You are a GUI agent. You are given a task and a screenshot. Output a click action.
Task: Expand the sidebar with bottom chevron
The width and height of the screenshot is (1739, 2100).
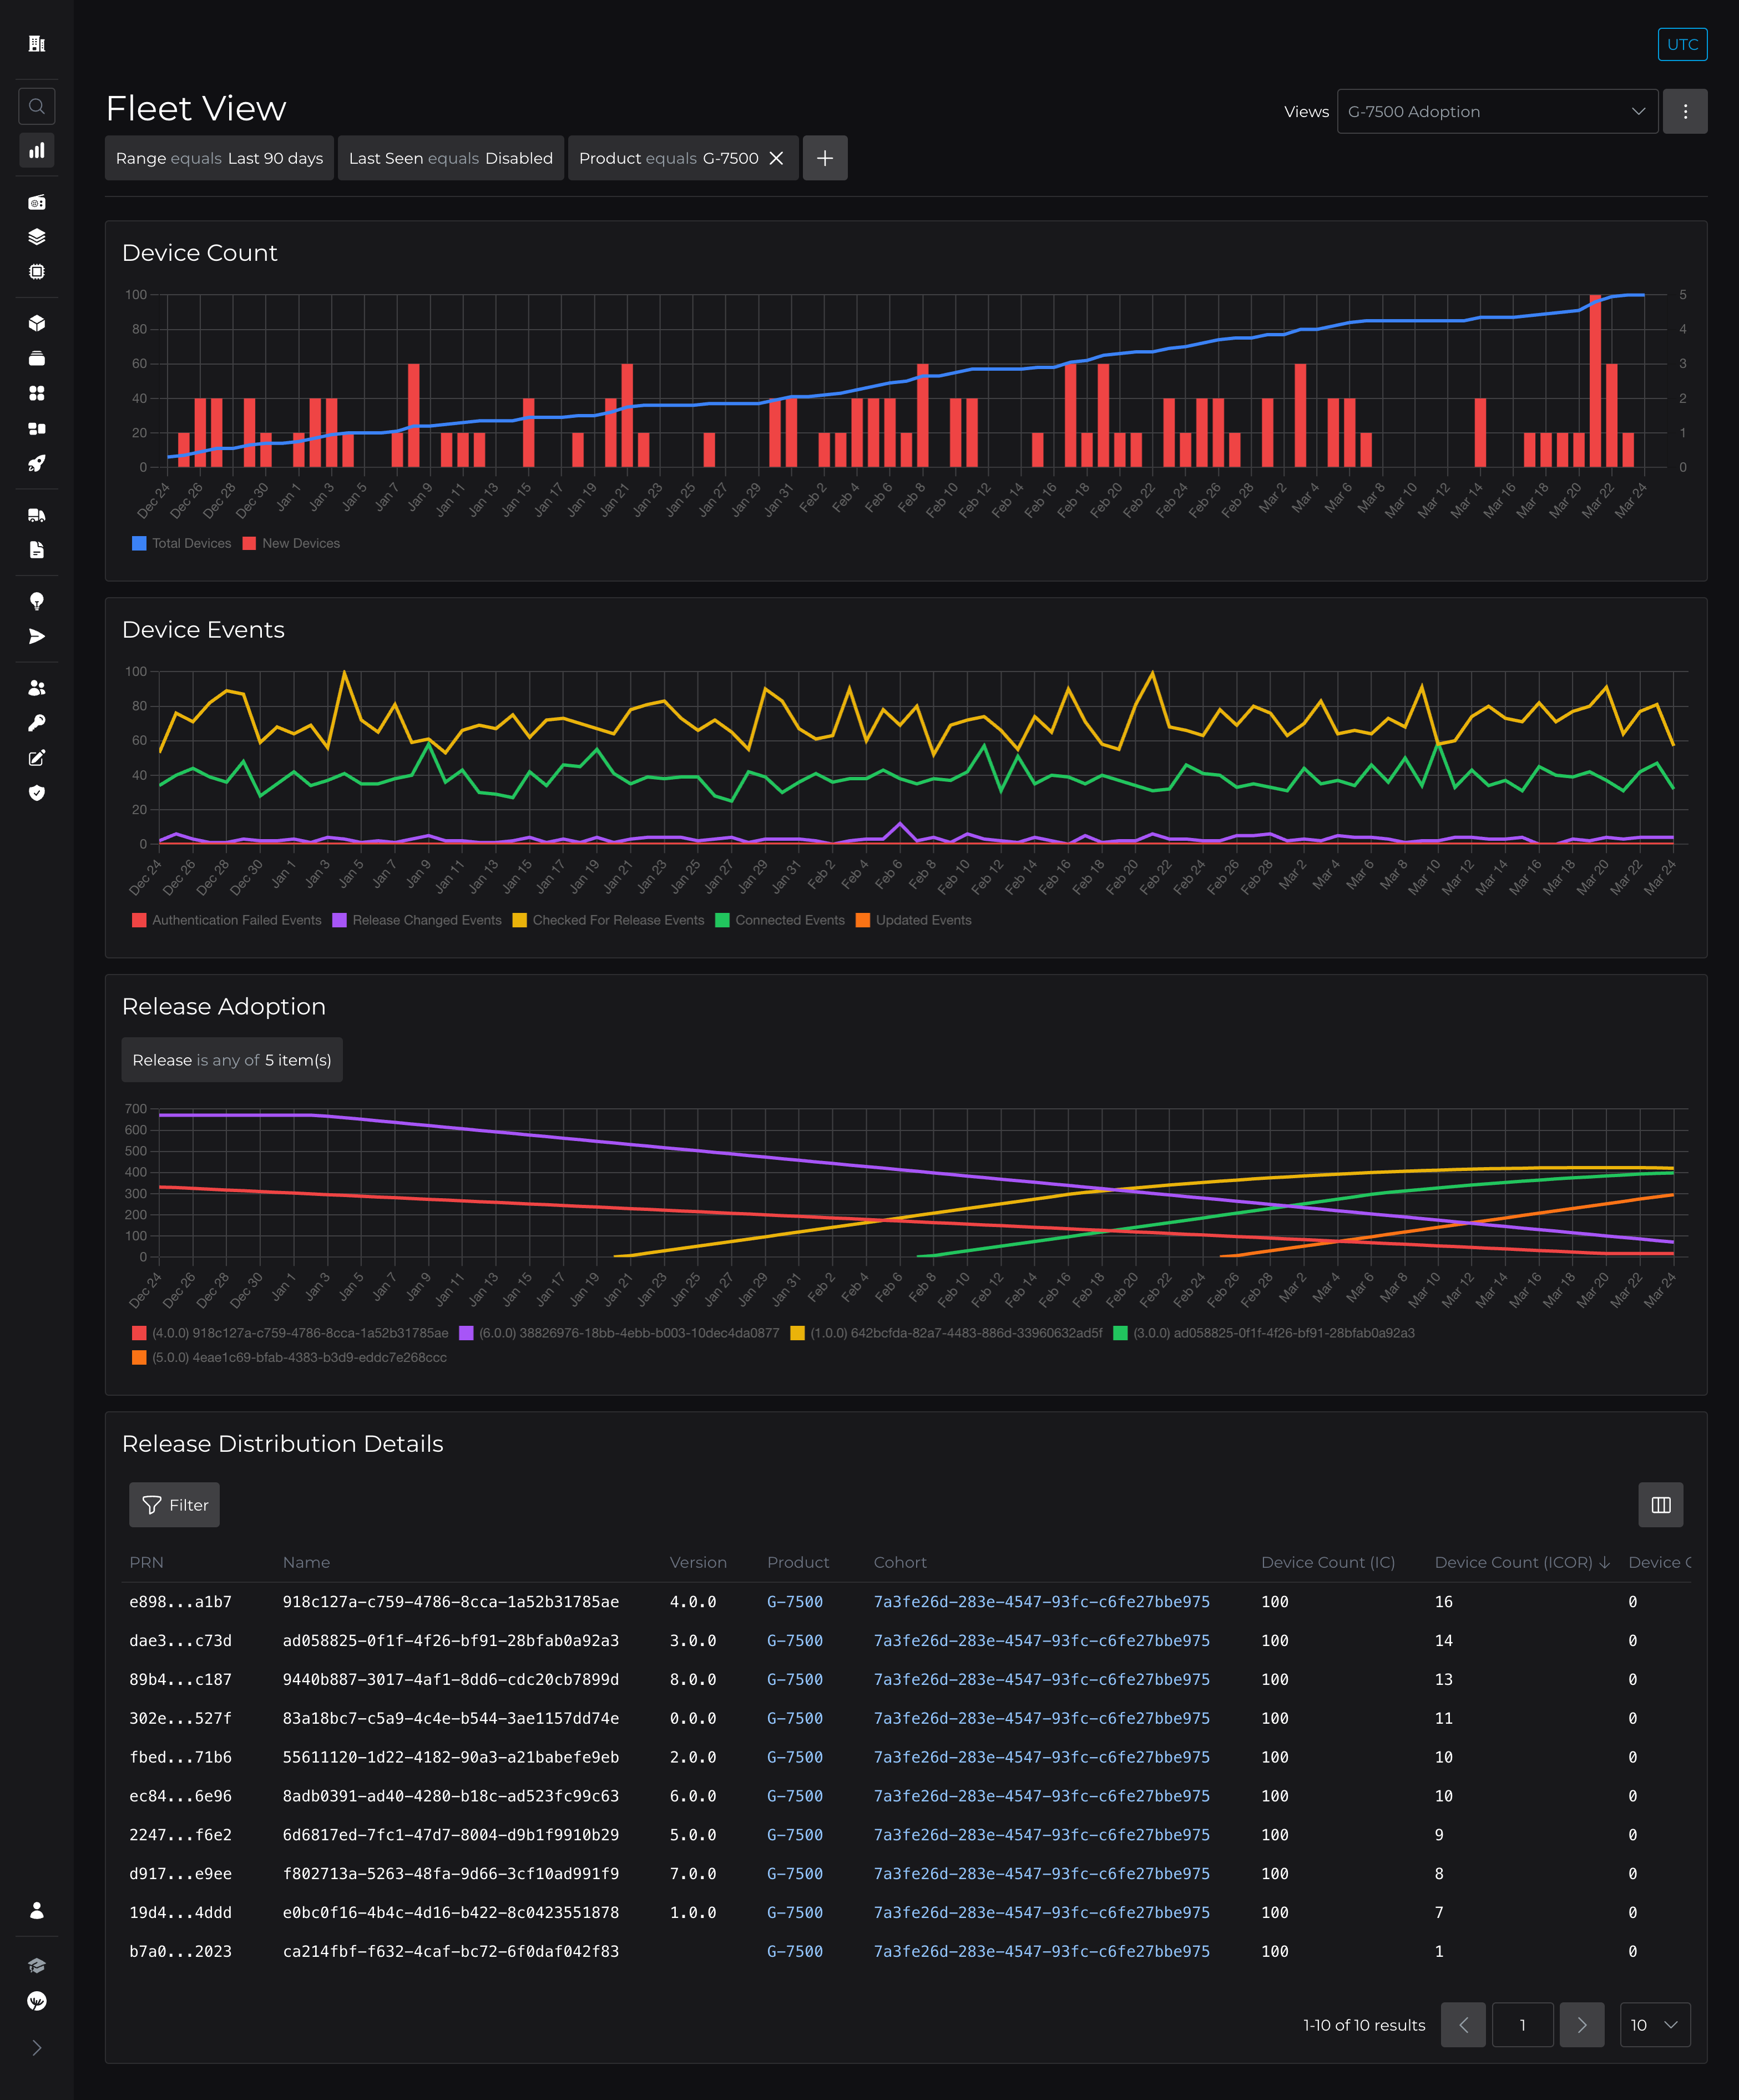click(37, 2048)
